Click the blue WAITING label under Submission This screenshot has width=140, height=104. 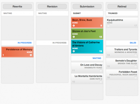(97, 58)
